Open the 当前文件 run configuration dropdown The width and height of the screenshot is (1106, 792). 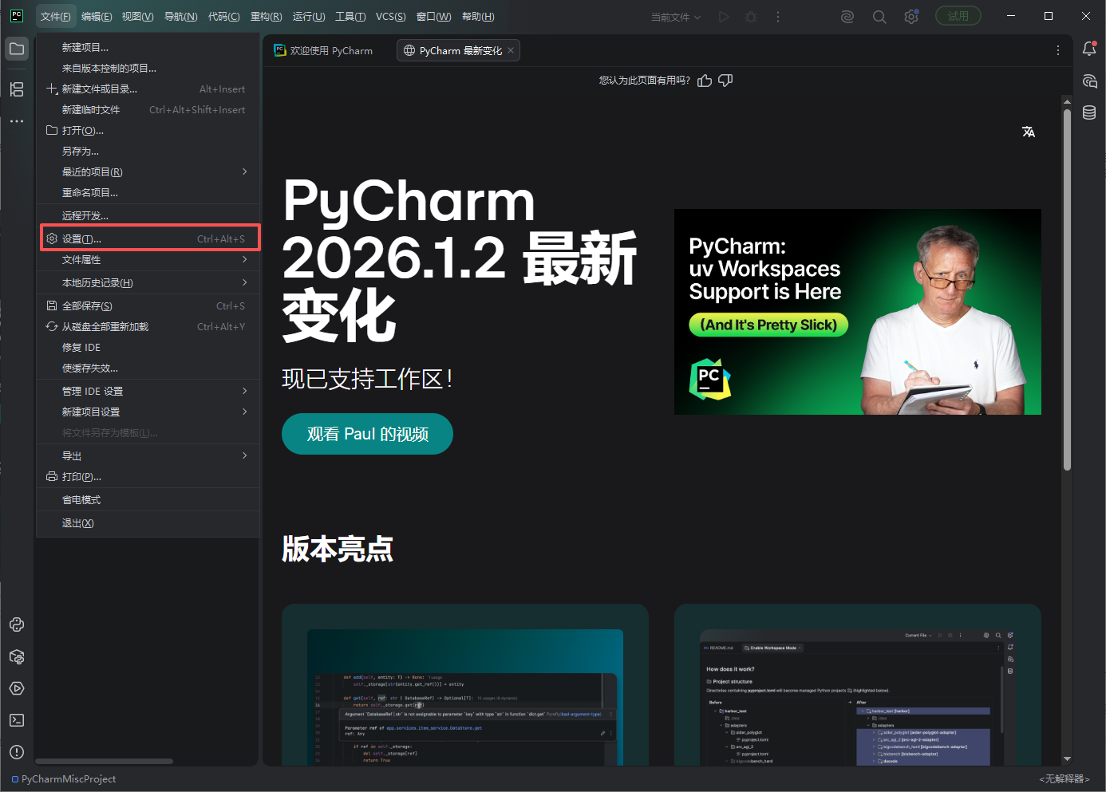click(x=676, y=17)
